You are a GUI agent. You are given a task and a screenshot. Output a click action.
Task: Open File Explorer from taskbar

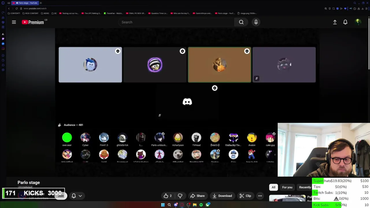click(195, 205)
